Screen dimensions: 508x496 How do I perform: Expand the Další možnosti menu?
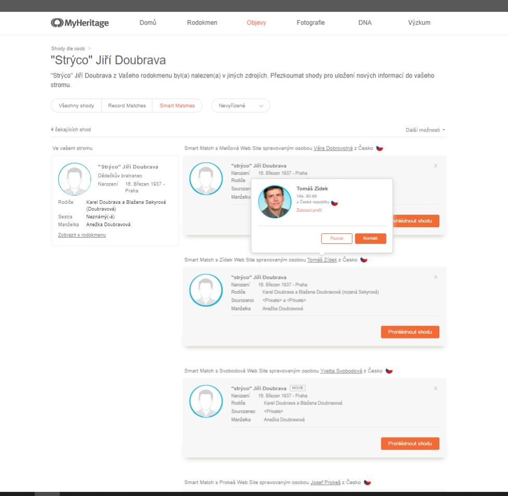(x=425, y=129)
